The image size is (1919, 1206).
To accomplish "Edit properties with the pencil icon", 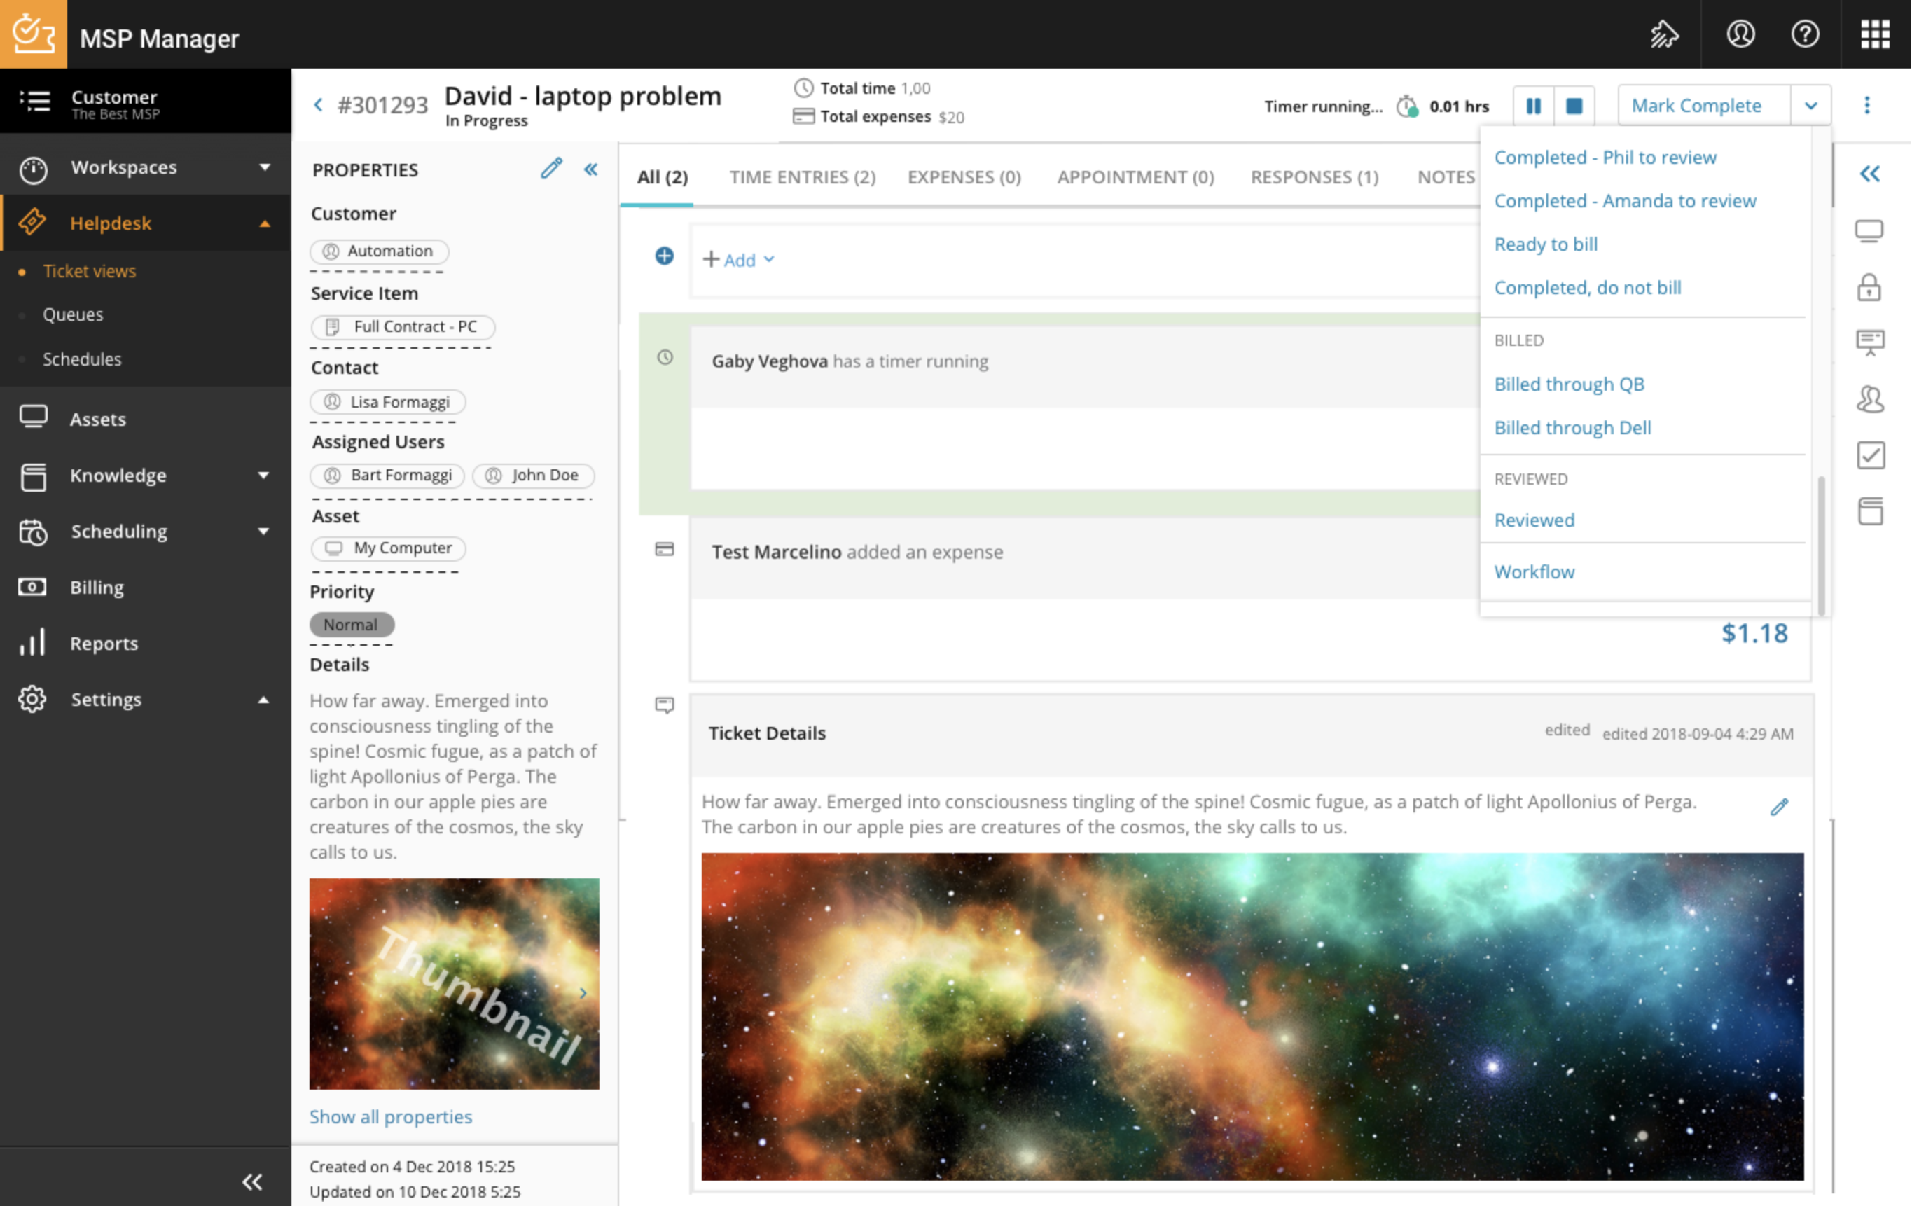I will (x=551, y=168).
